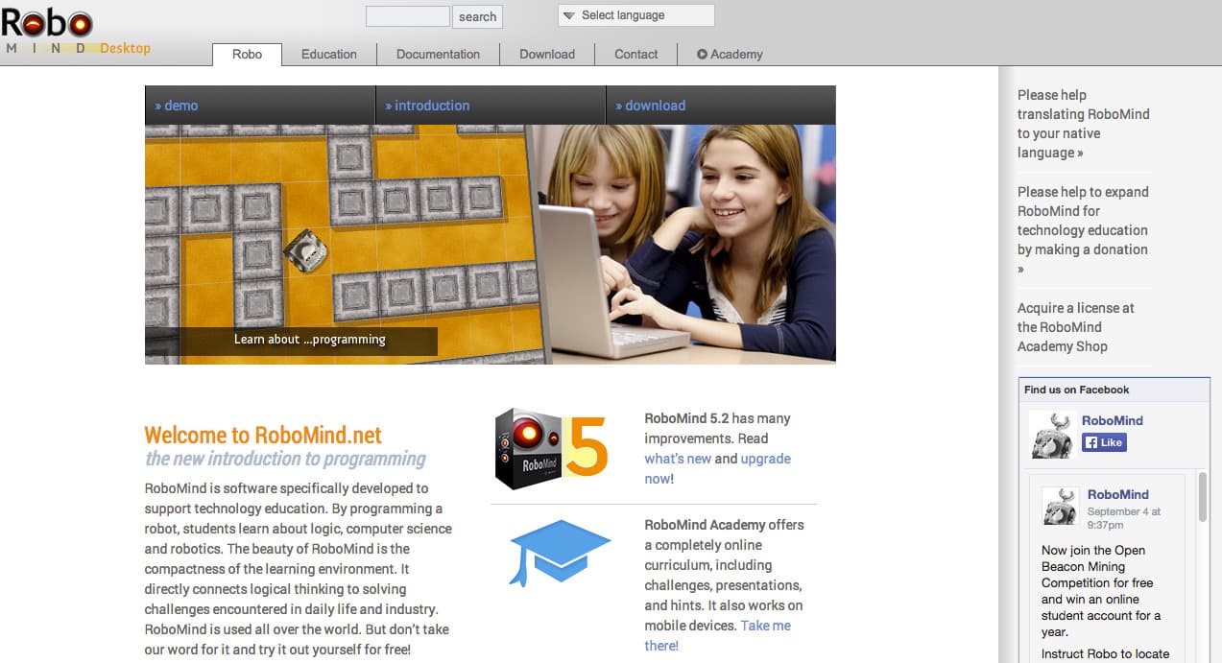
Task: Click the robot avatar in the Facebook post
Action: pyautogui.click(x=1060, y=506)
